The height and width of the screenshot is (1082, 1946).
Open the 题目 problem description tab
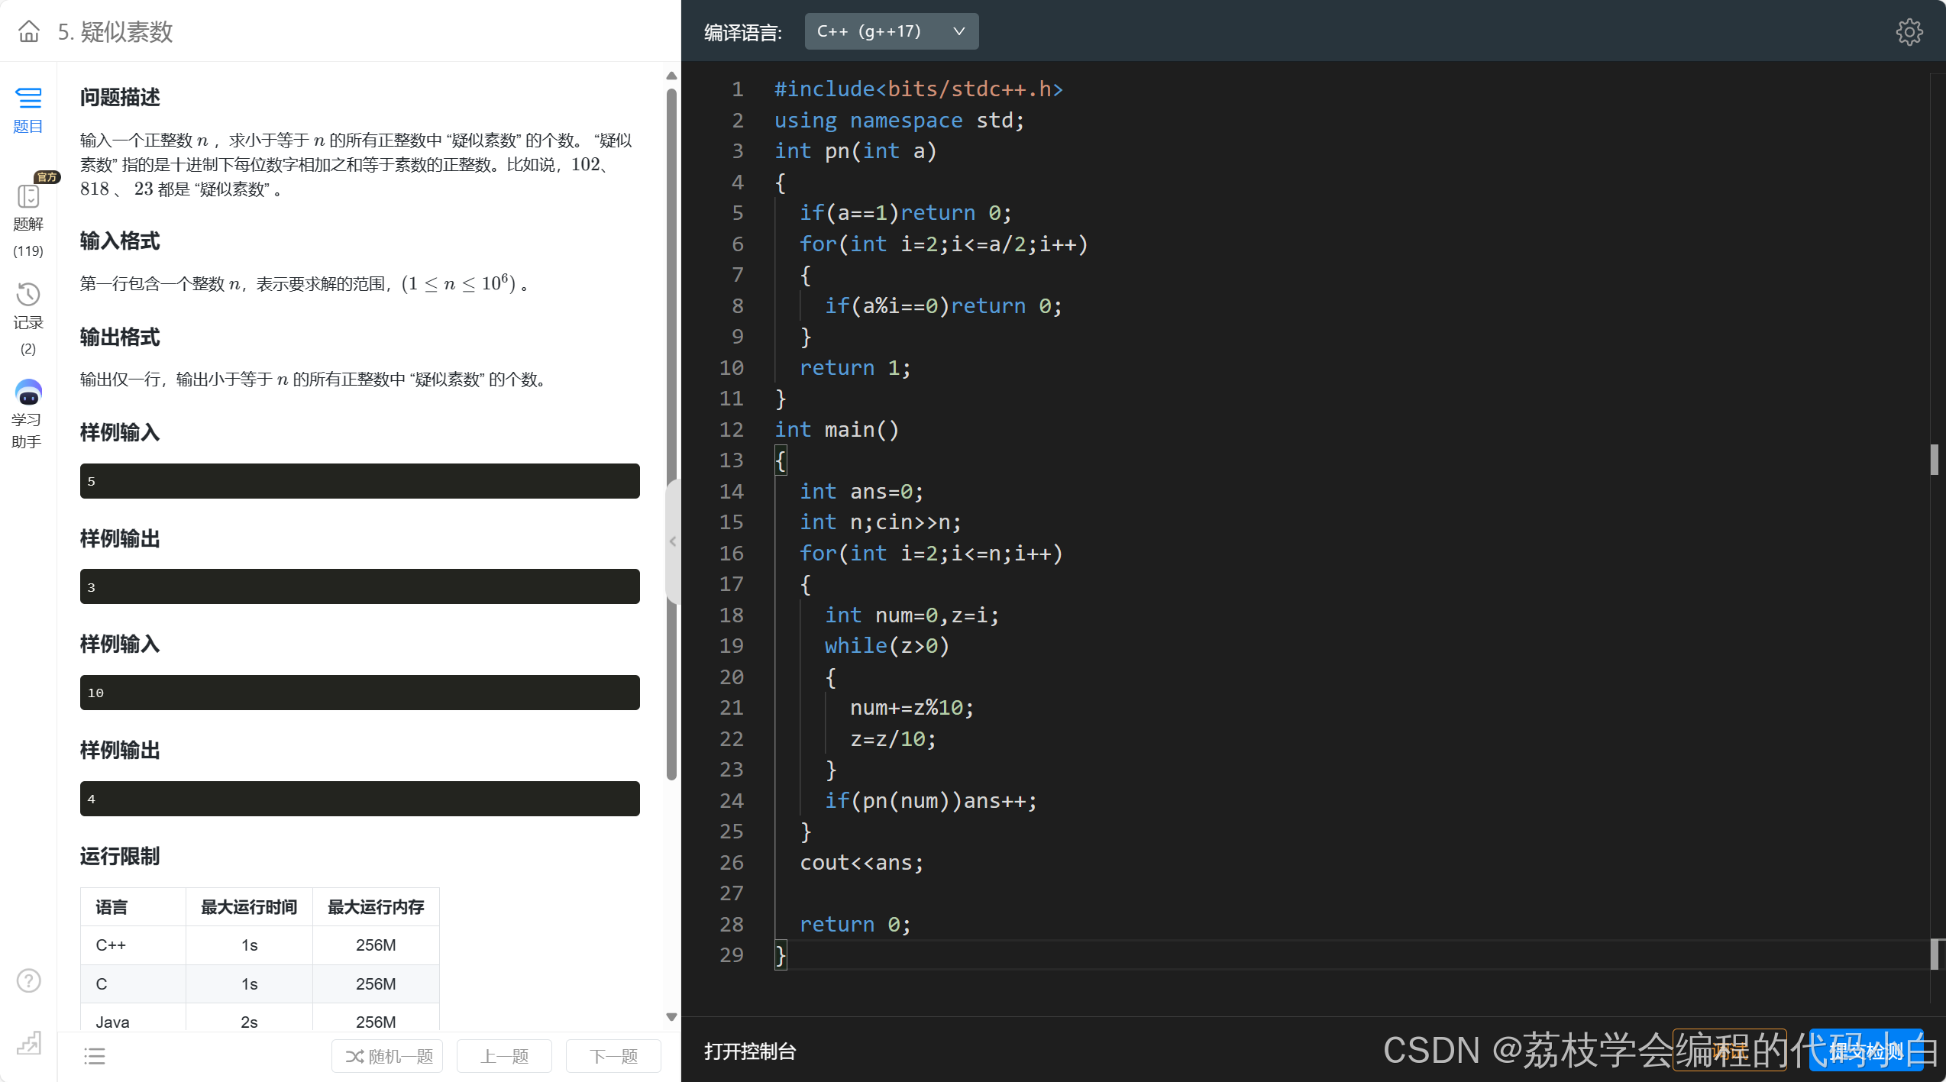28,109
